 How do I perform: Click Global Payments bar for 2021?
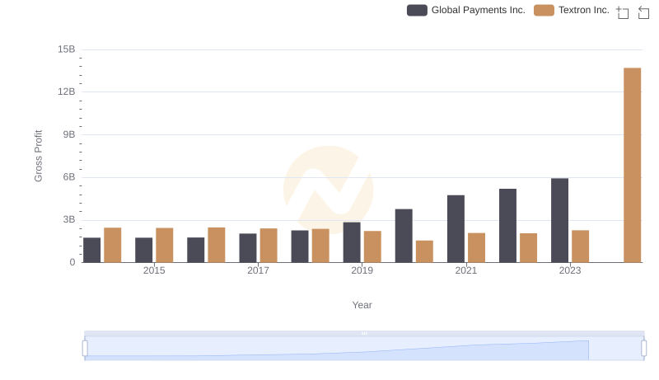pyautogui.click(x=456, y=229)
